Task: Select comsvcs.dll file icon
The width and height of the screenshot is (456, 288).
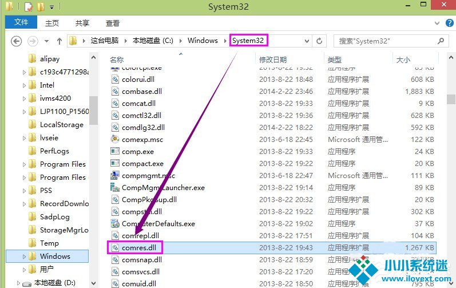Action: tap(115, 272)
